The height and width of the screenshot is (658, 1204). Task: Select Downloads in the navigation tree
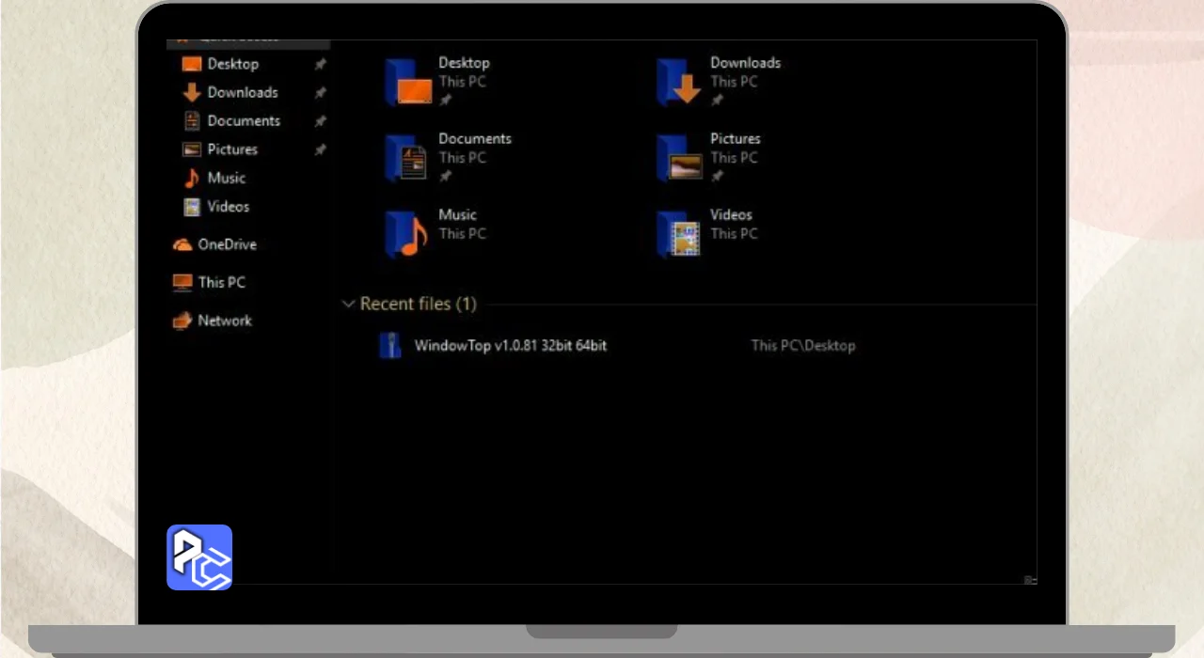243,92
